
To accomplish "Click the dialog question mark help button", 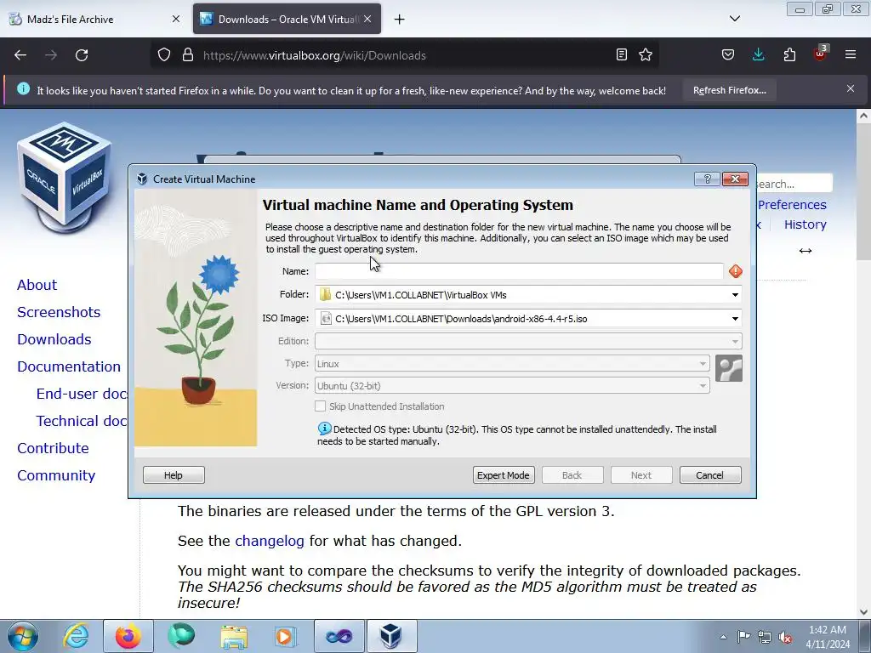I will coord(707,179).
